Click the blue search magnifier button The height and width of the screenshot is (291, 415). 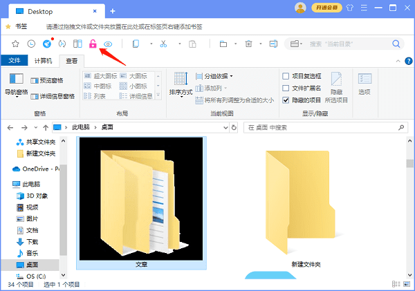[396, 44]
